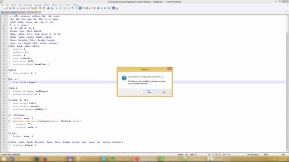This screenshot has width=289, height=162.
Task: Click the Find binoculars icon
Action: pyautogui.click(x=48, y=8)
